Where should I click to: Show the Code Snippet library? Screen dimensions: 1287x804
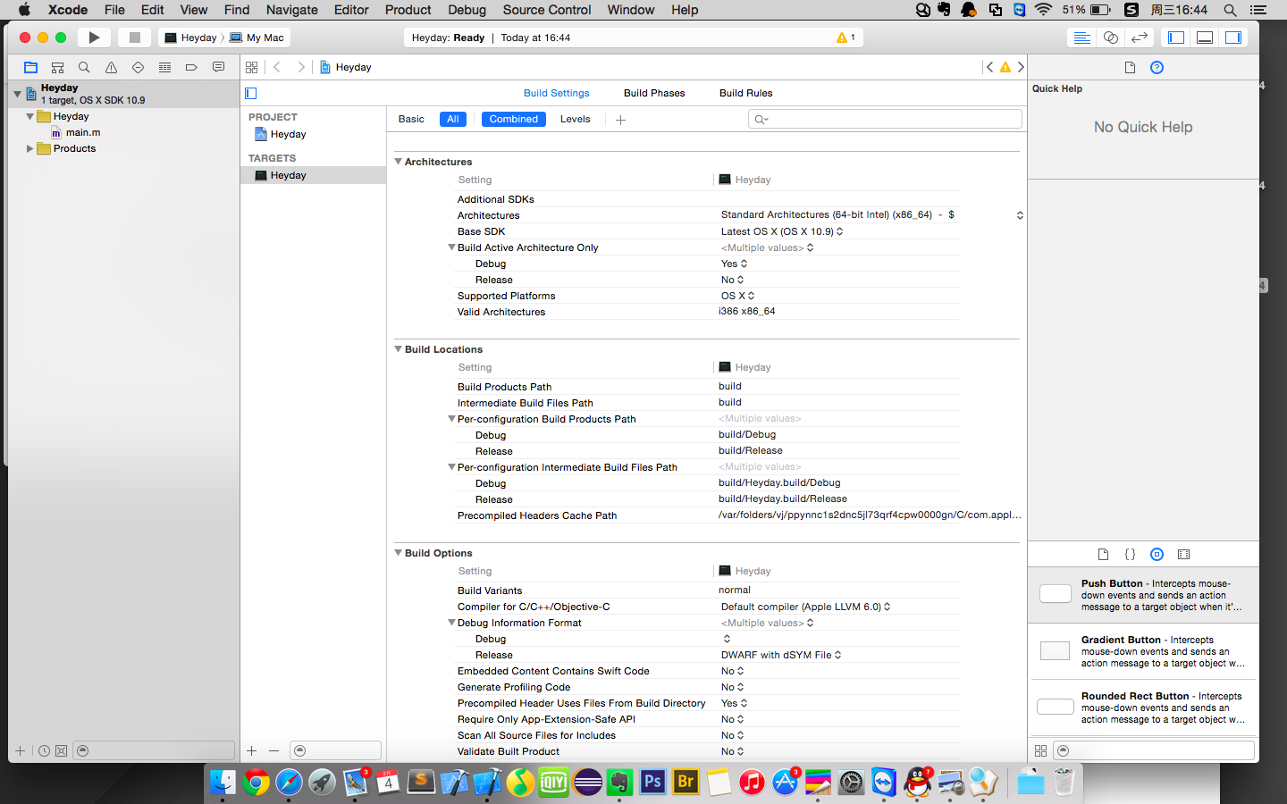[x=1130, y=554]
